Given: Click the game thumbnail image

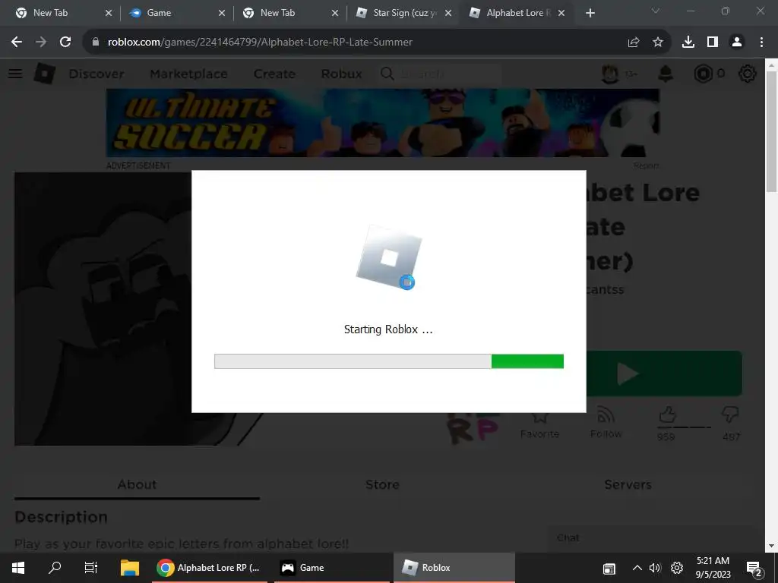Looking at the screenshot, I should [103, 309].
